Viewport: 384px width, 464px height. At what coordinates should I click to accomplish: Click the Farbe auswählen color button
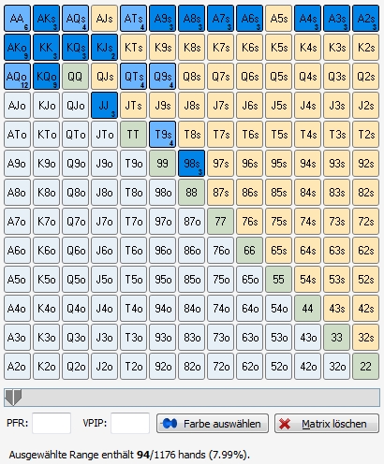pyautogui.click(x=213, y=424)
